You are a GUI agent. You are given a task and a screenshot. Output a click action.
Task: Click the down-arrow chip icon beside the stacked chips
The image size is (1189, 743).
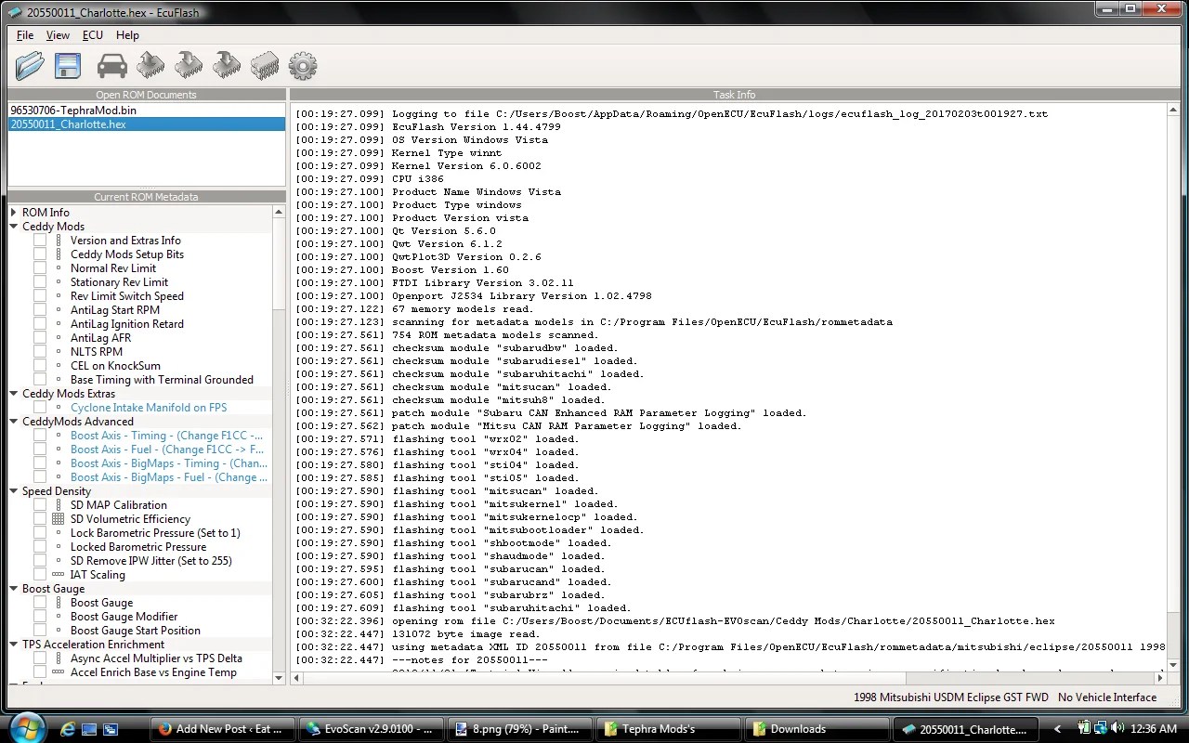coord(227,65)
